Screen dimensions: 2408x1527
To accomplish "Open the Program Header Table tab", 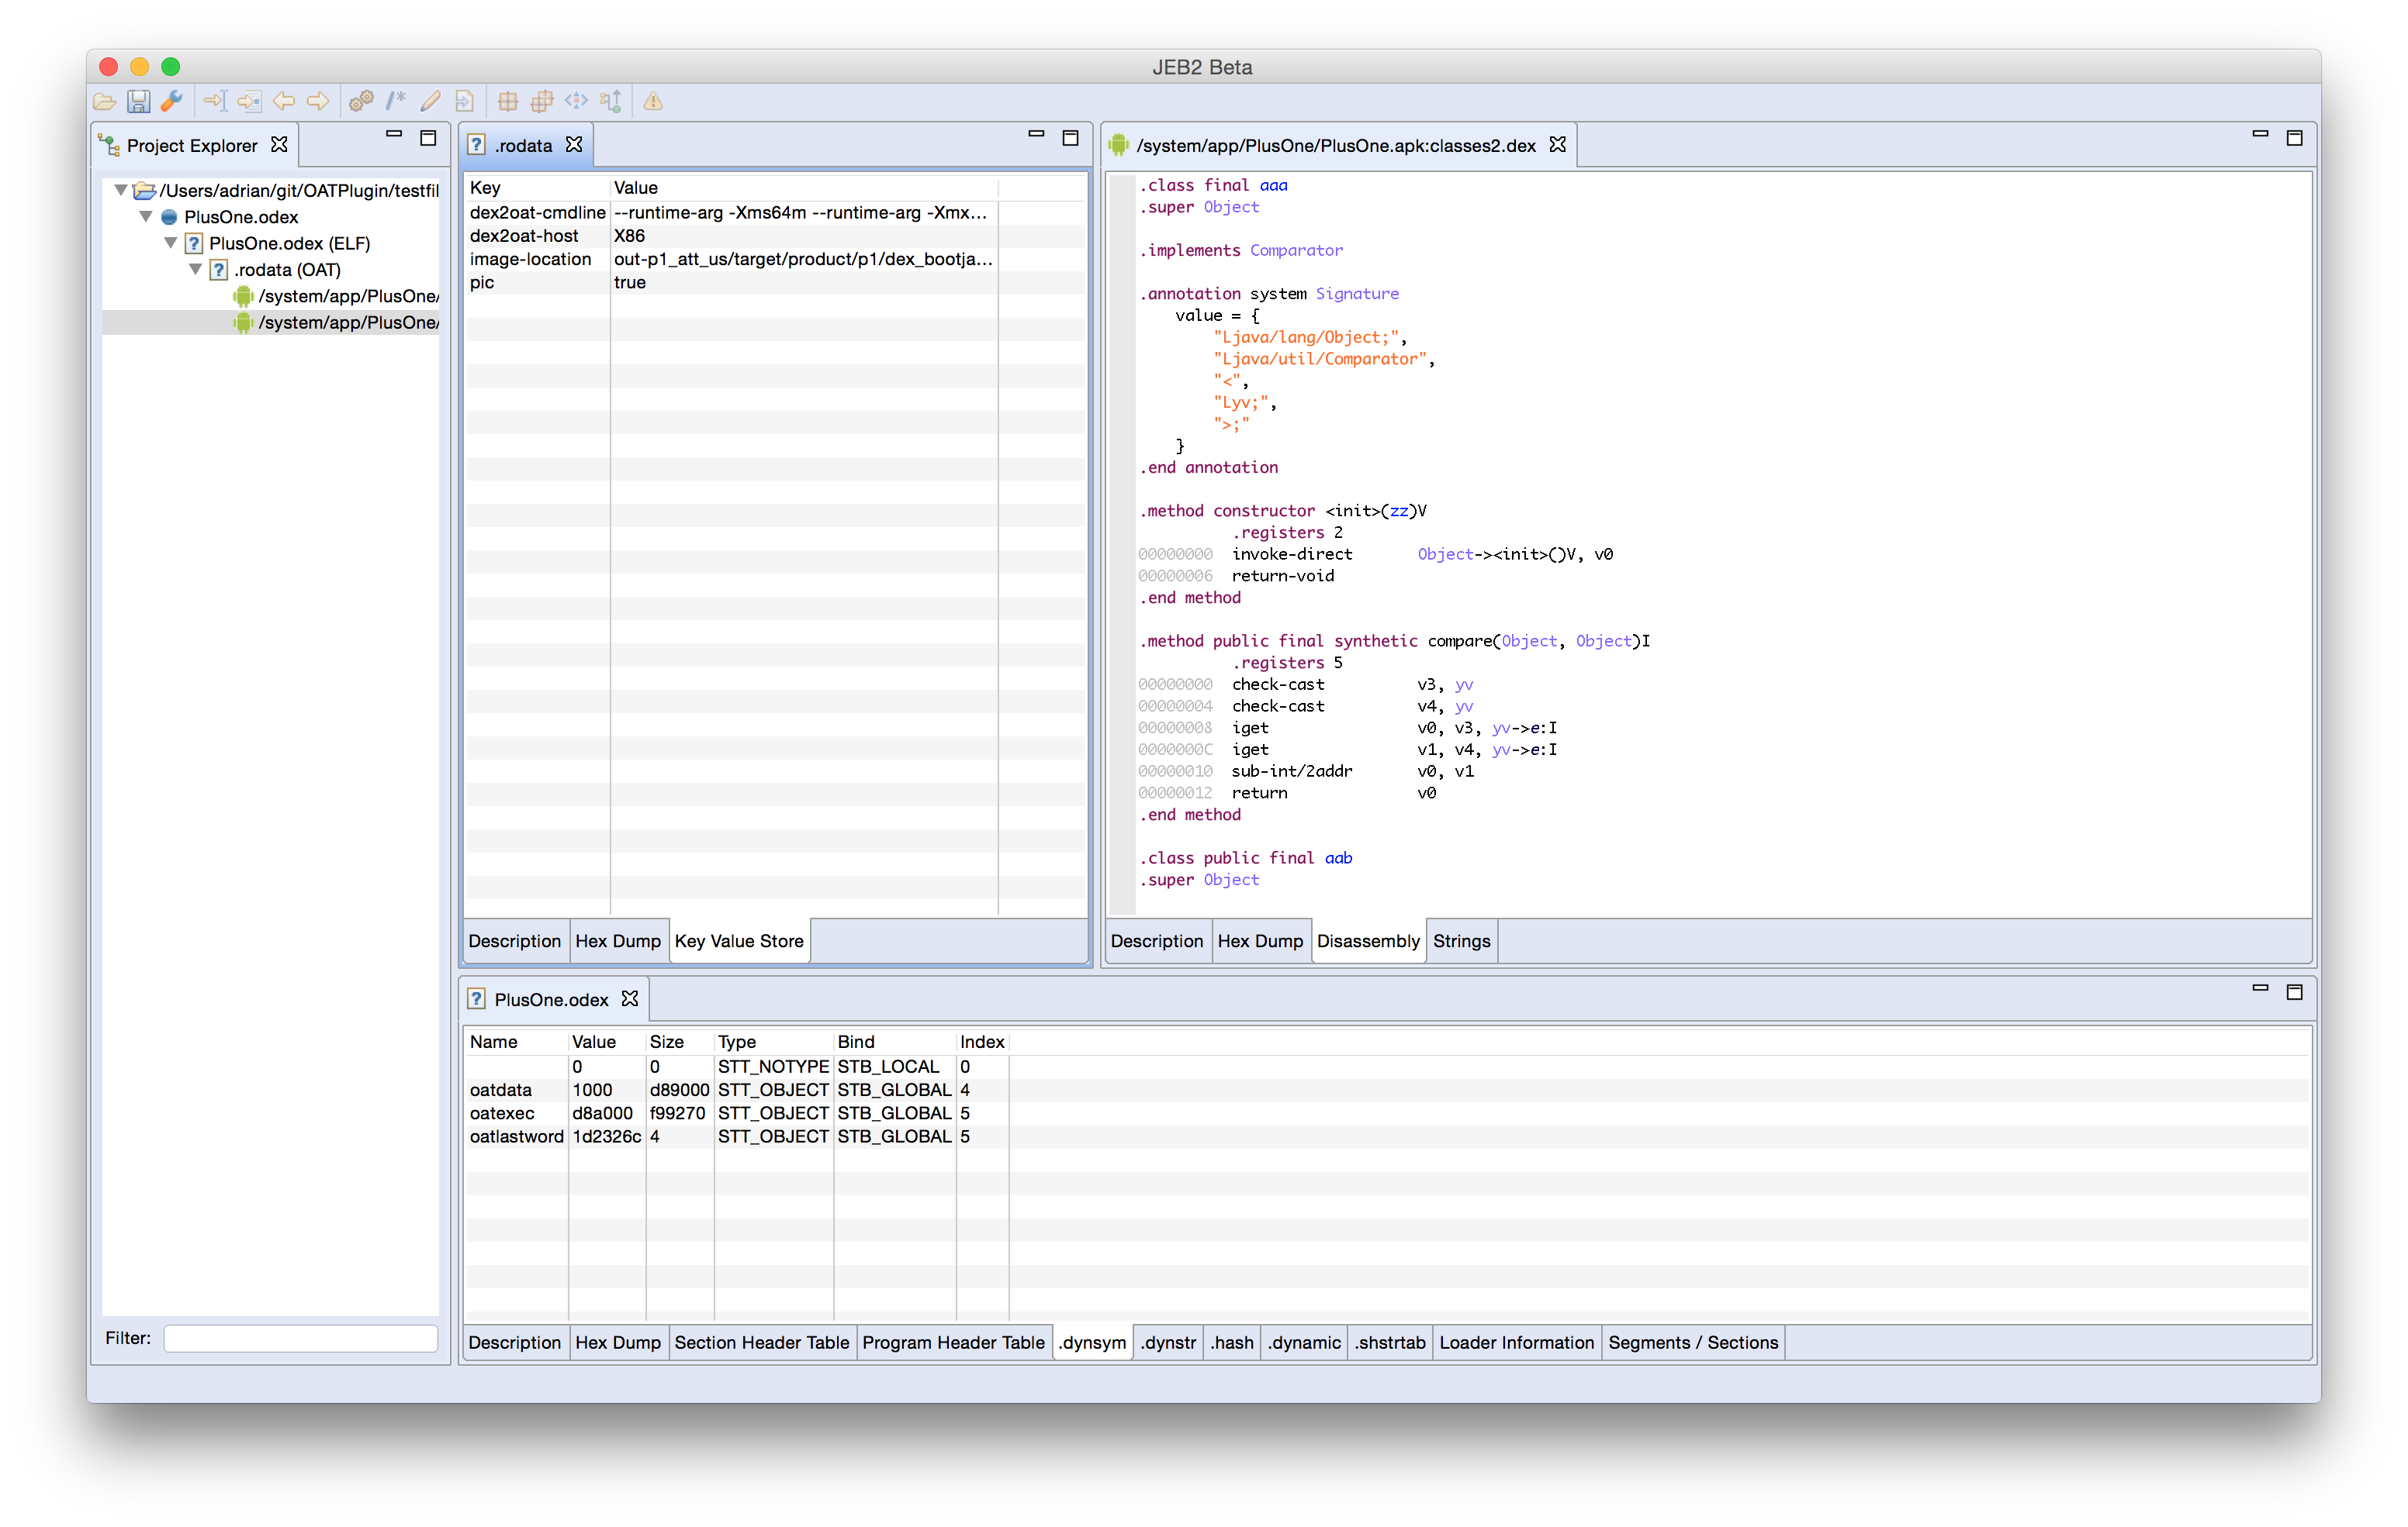I will coord(954,1343).
